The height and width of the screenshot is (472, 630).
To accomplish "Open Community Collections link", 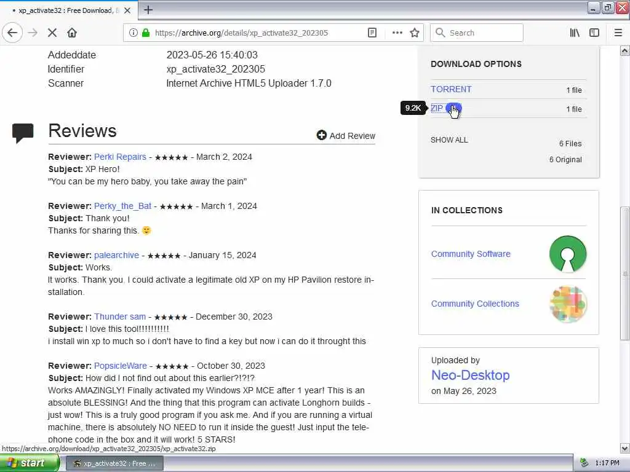I will click(x=475, y=304).
